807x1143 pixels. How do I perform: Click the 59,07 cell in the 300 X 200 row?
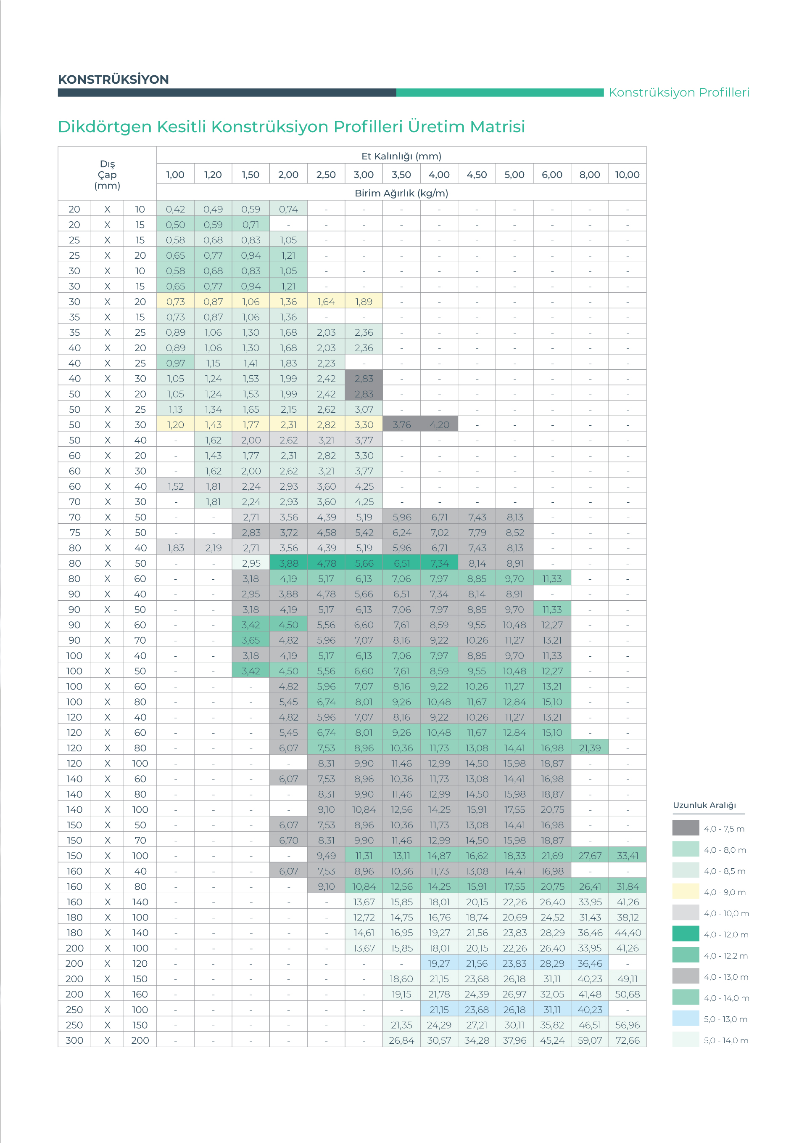click(590, 1040)
